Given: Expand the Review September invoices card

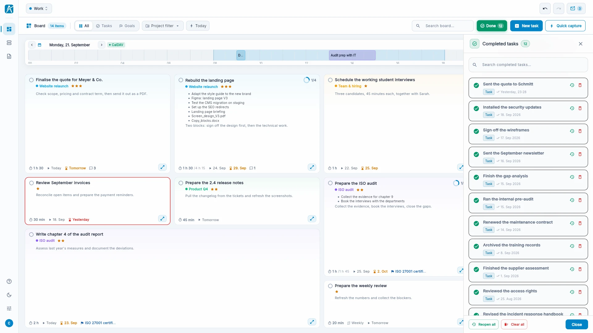Looking at the screenshot, I should [x=162, y=219].
